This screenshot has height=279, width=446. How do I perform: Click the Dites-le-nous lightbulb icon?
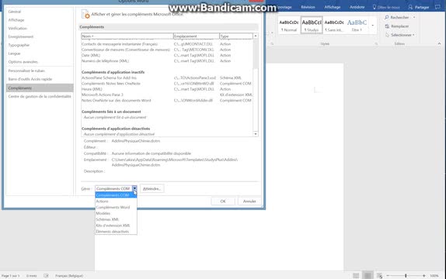[x=375, y=7]
